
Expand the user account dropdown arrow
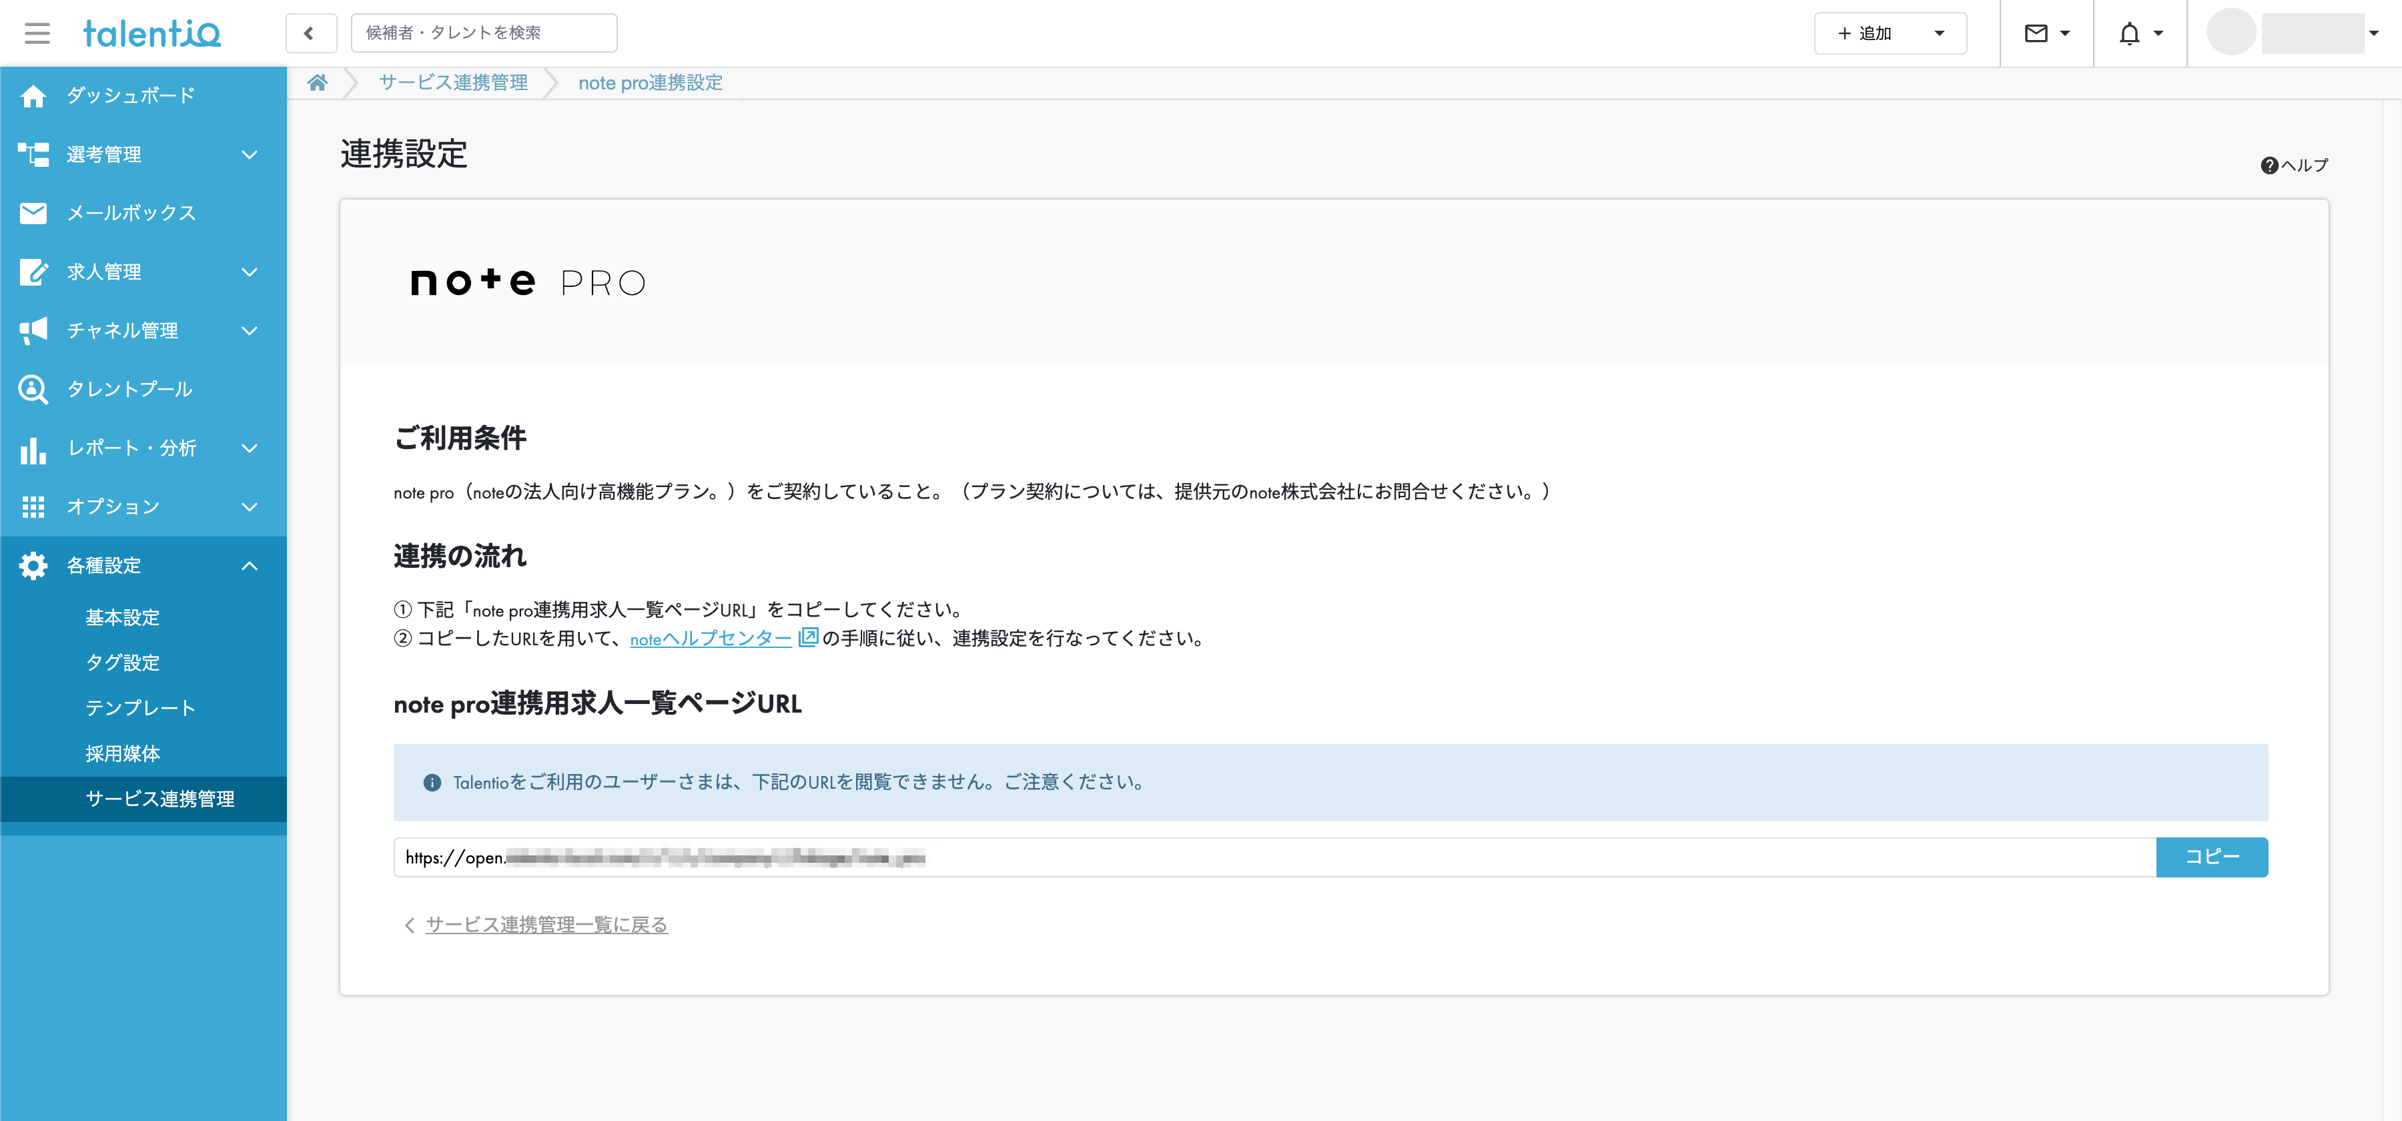[2374, 33]
